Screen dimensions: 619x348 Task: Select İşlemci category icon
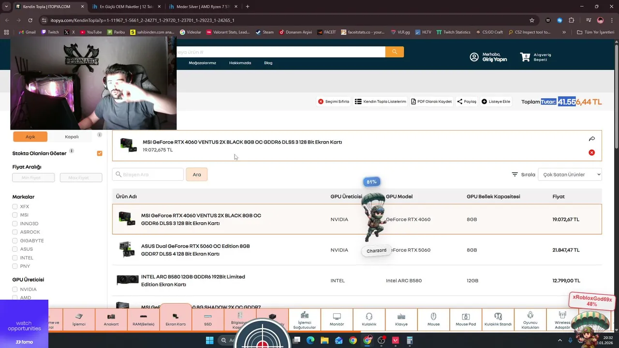pyautogui.click(x=79, y=320)
